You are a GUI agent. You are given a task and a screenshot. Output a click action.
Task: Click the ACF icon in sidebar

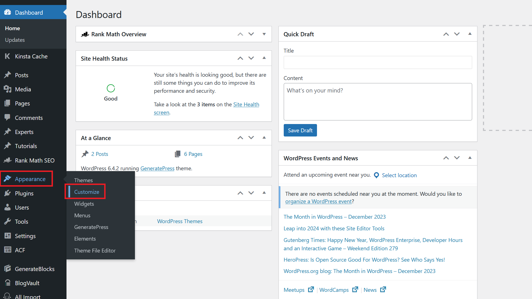coord(7,250)
